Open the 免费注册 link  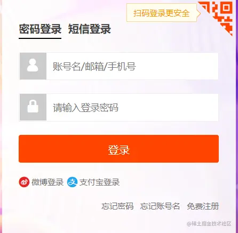click(203, 206)
